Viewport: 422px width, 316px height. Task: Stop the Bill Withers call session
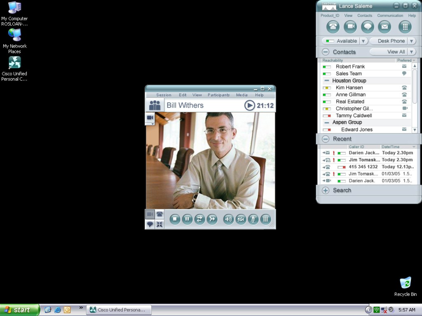pyautogui.click(x=175, y=219)
